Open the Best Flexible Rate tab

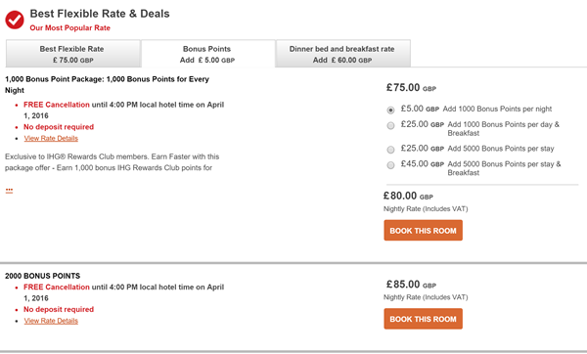pos(73,54)
